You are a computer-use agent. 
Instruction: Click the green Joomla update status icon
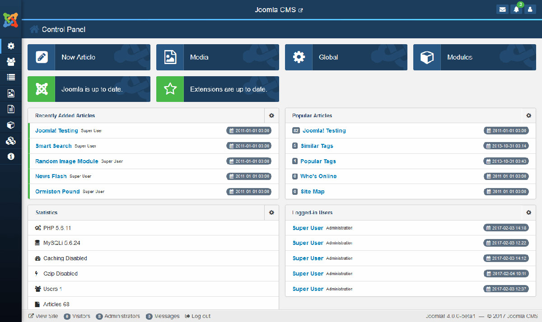coord(41,89)
